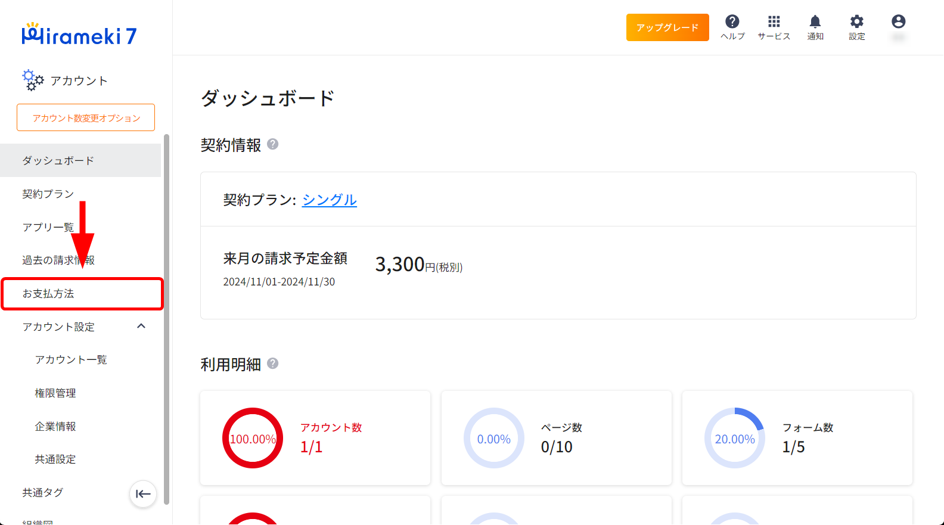Viewport: 944px width, 525px height.
Task: Go to 契約プラン in the sidebar
Action: 80,194
